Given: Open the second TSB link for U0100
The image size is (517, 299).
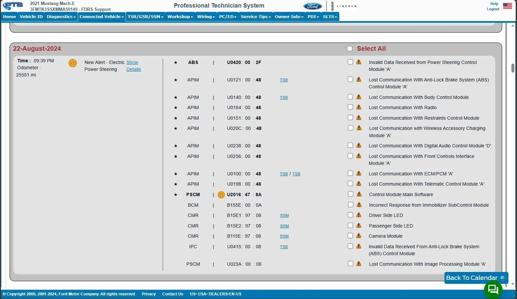Looking at the screenshot, I should coord(296,174).
